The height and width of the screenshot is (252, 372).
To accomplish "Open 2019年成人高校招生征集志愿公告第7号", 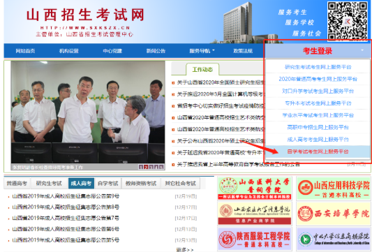I will tap(66, 218).
